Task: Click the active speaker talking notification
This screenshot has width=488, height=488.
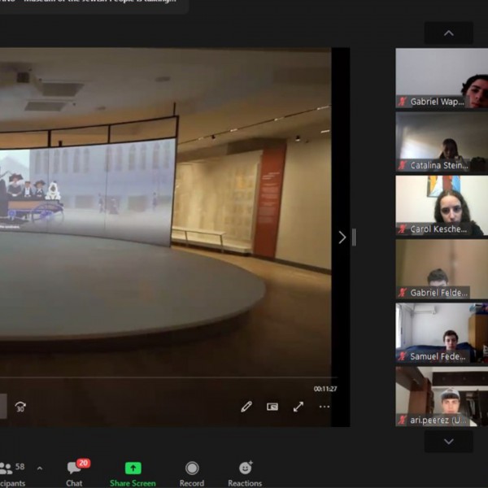Action: point(94,5)
